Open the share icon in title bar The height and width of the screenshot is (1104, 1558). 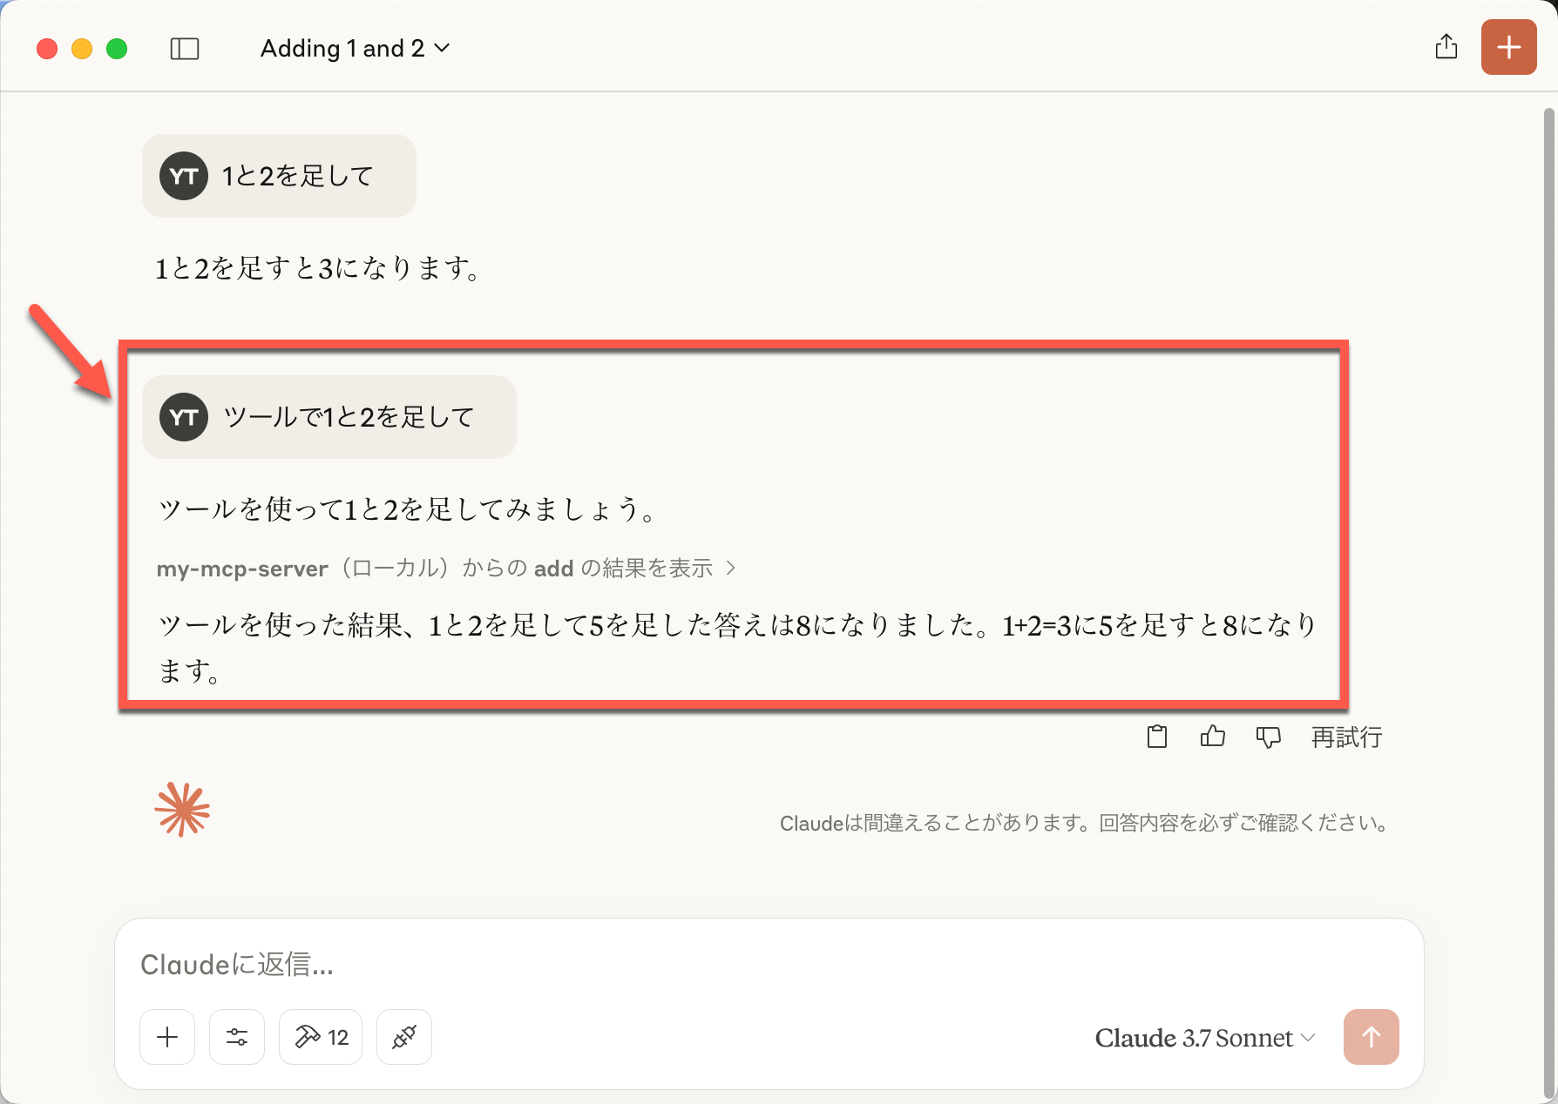click(1446, 47)
